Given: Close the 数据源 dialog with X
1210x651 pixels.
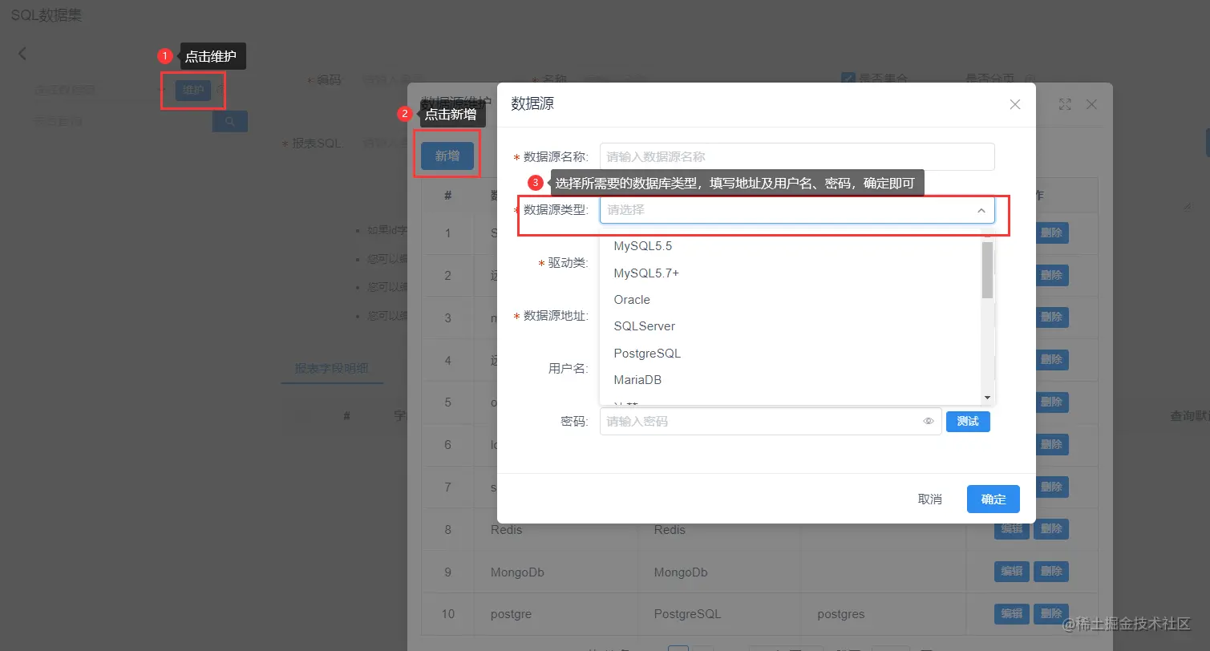Looking at the screenshot, I should [x=1015, y=104].
